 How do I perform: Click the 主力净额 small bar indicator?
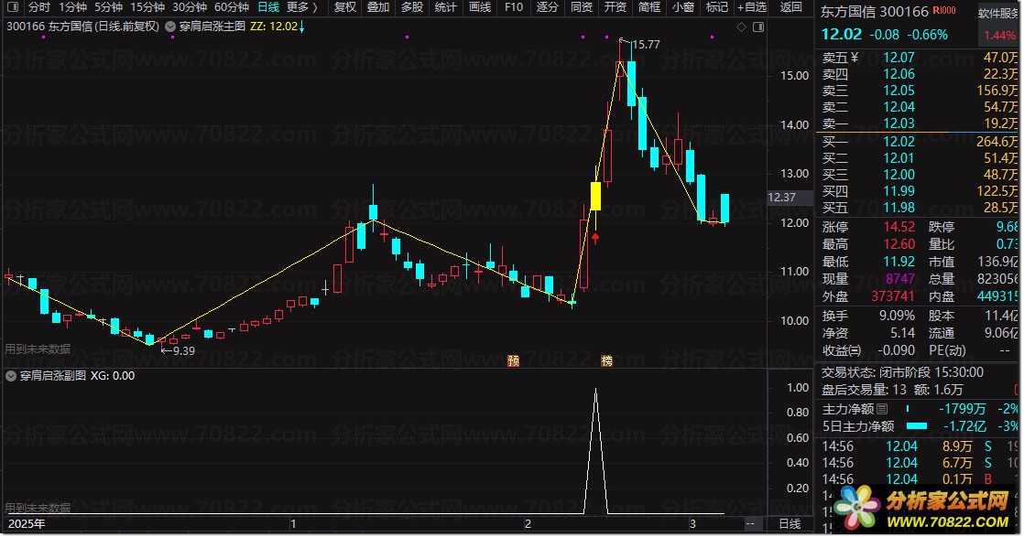pos(908,408)
